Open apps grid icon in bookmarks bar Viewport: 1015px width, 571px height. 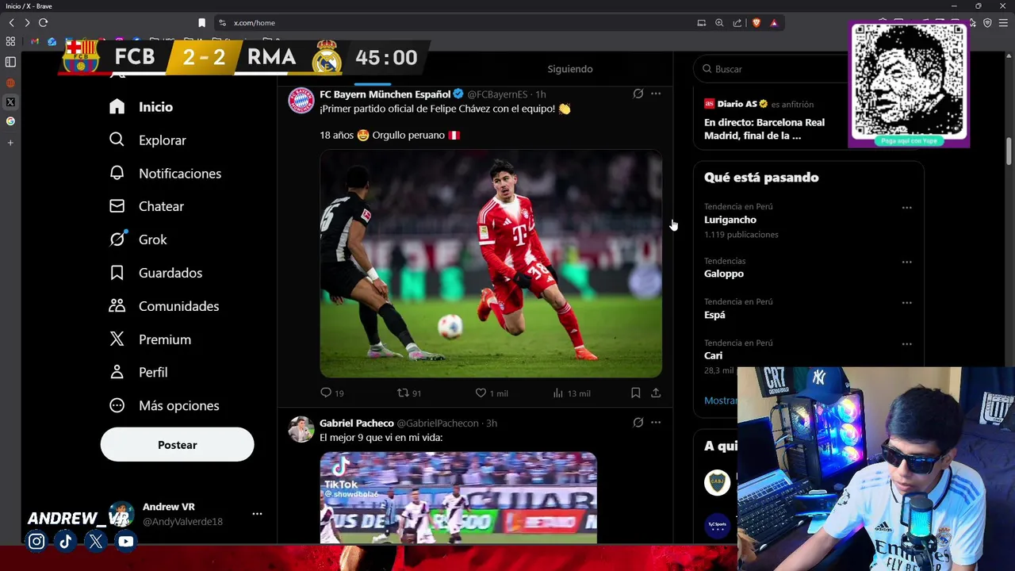tap(10, 41)
